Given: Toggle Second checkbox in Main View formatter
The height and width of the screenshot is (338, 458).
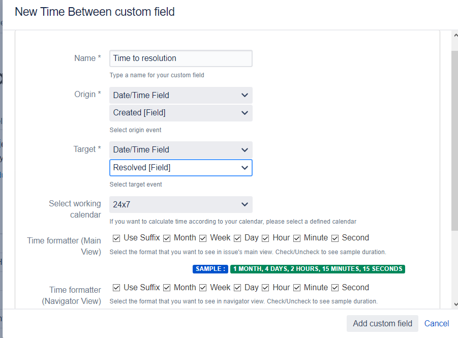Looking at the screenshot, I should coord(335,238).
